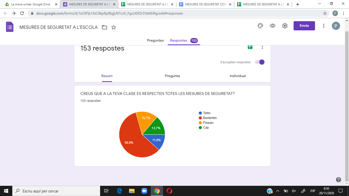
Task: Open Zoom from taskbar
Action: tap(144, 191)
